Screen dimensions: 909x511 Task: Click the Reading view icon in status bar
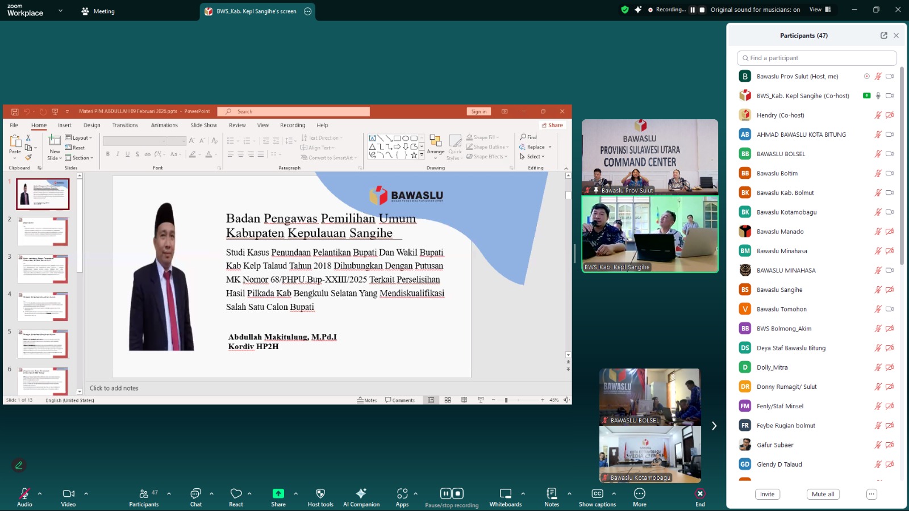(x=464, y=400)
